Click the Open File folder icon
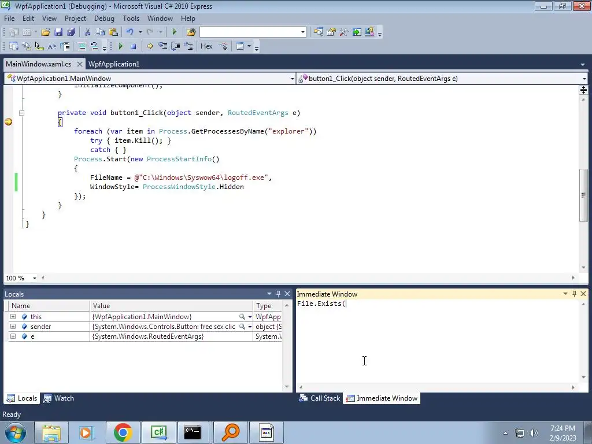Viewport: 592px width, 444px height. 46,32
